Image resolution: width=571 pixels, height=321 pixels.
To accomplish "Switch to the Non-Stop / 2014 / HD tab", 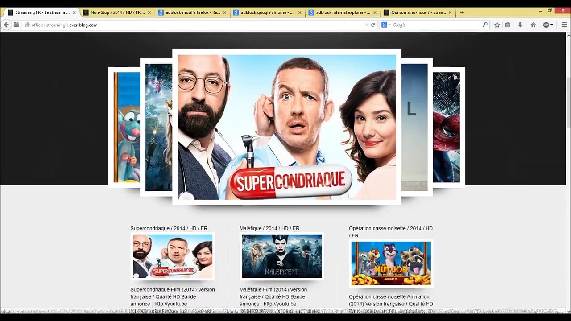I will [118, 12].
